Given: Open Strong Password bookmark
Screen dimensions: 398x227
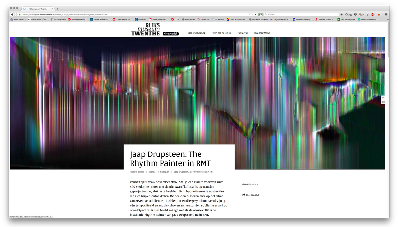Looking at the screenshot, I should (x=100, y=19).
